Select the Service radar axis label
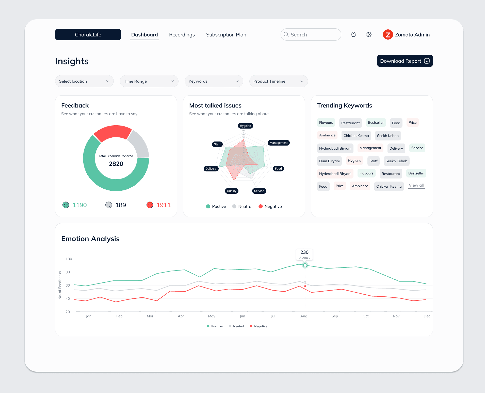The height and width of the screenshot is (393, 485). (x=259, y=191)
